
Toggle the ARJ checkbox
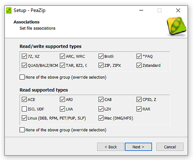pyautogui.click(x=62, y=99)
